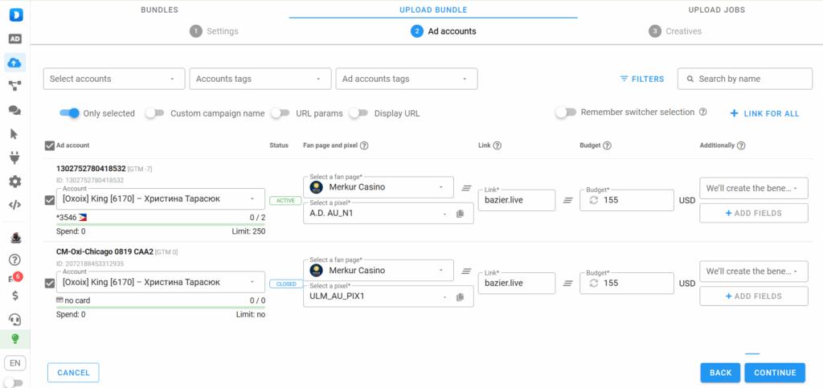Viewport: 823px width, 388px height.
Task: Toggle the switch below EN in sidebar
Action: point(13,382)
